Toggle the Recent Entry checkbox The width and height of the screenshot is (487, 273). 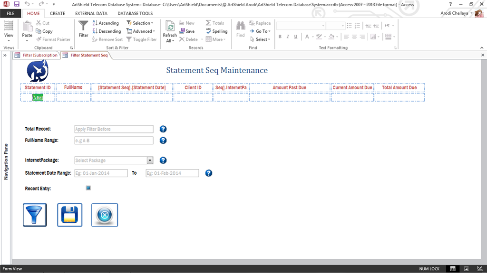point(88,188)
